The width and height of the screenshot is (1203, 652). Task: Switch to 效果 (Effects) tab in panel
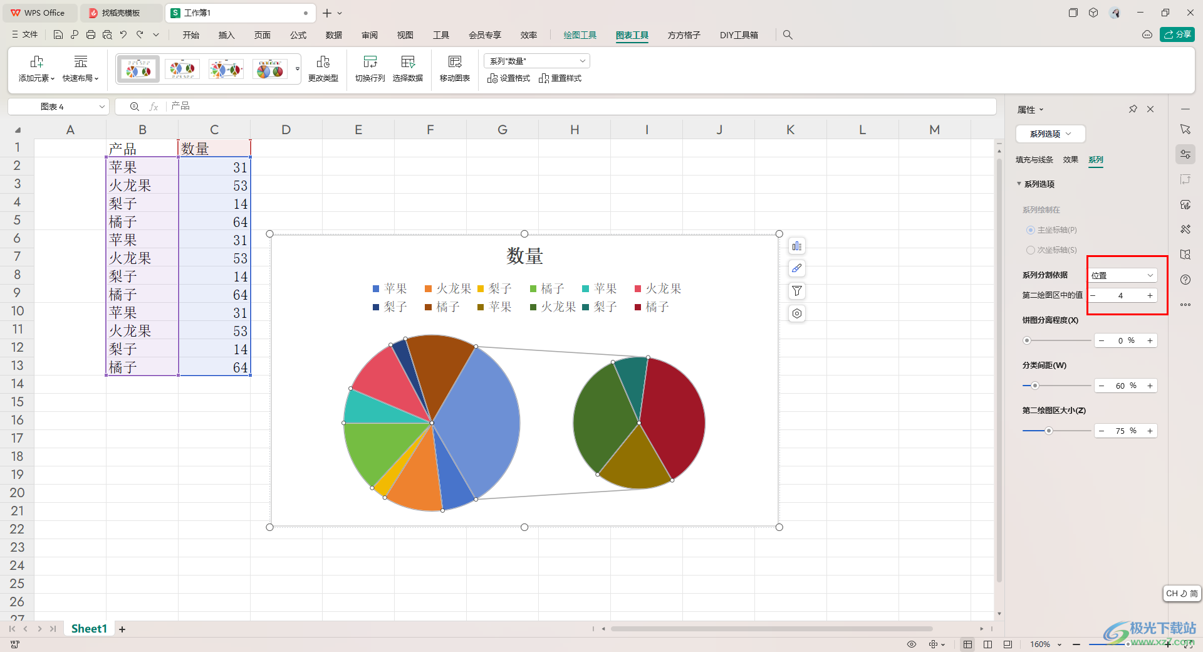[x=1070, y=160]
